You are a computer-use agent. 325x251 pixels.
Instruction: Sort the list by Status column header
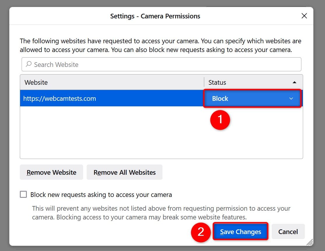pos(217,82)
